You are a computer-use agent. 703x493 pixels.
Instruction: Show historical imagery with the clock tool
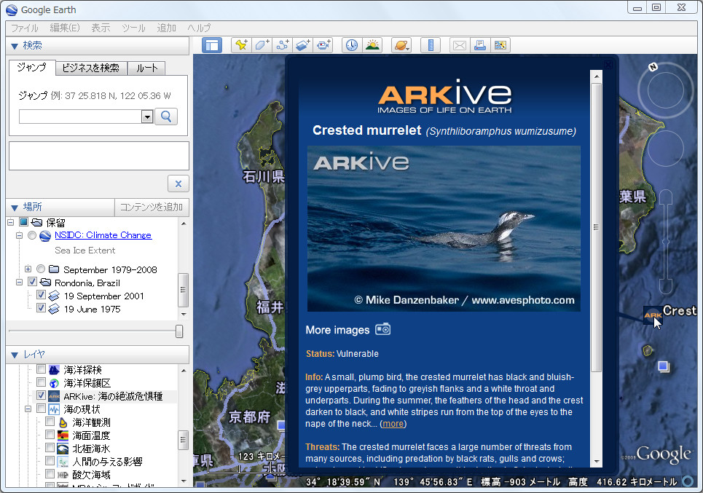click(351, 44)
